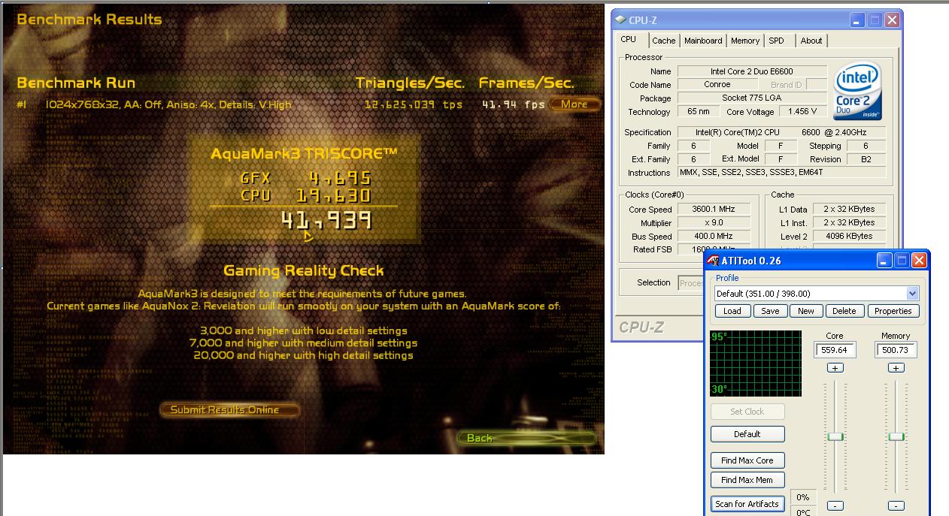The height and width of the screenshot is (516, 949).
Task: Click the Instructions value MMX, SSE, SSE2
Action: pos(782,173)
